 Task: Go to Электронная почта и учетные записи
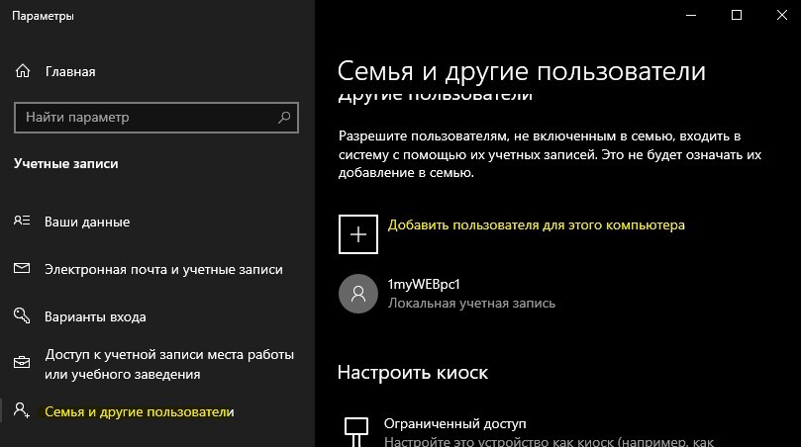tap(163, 269)
